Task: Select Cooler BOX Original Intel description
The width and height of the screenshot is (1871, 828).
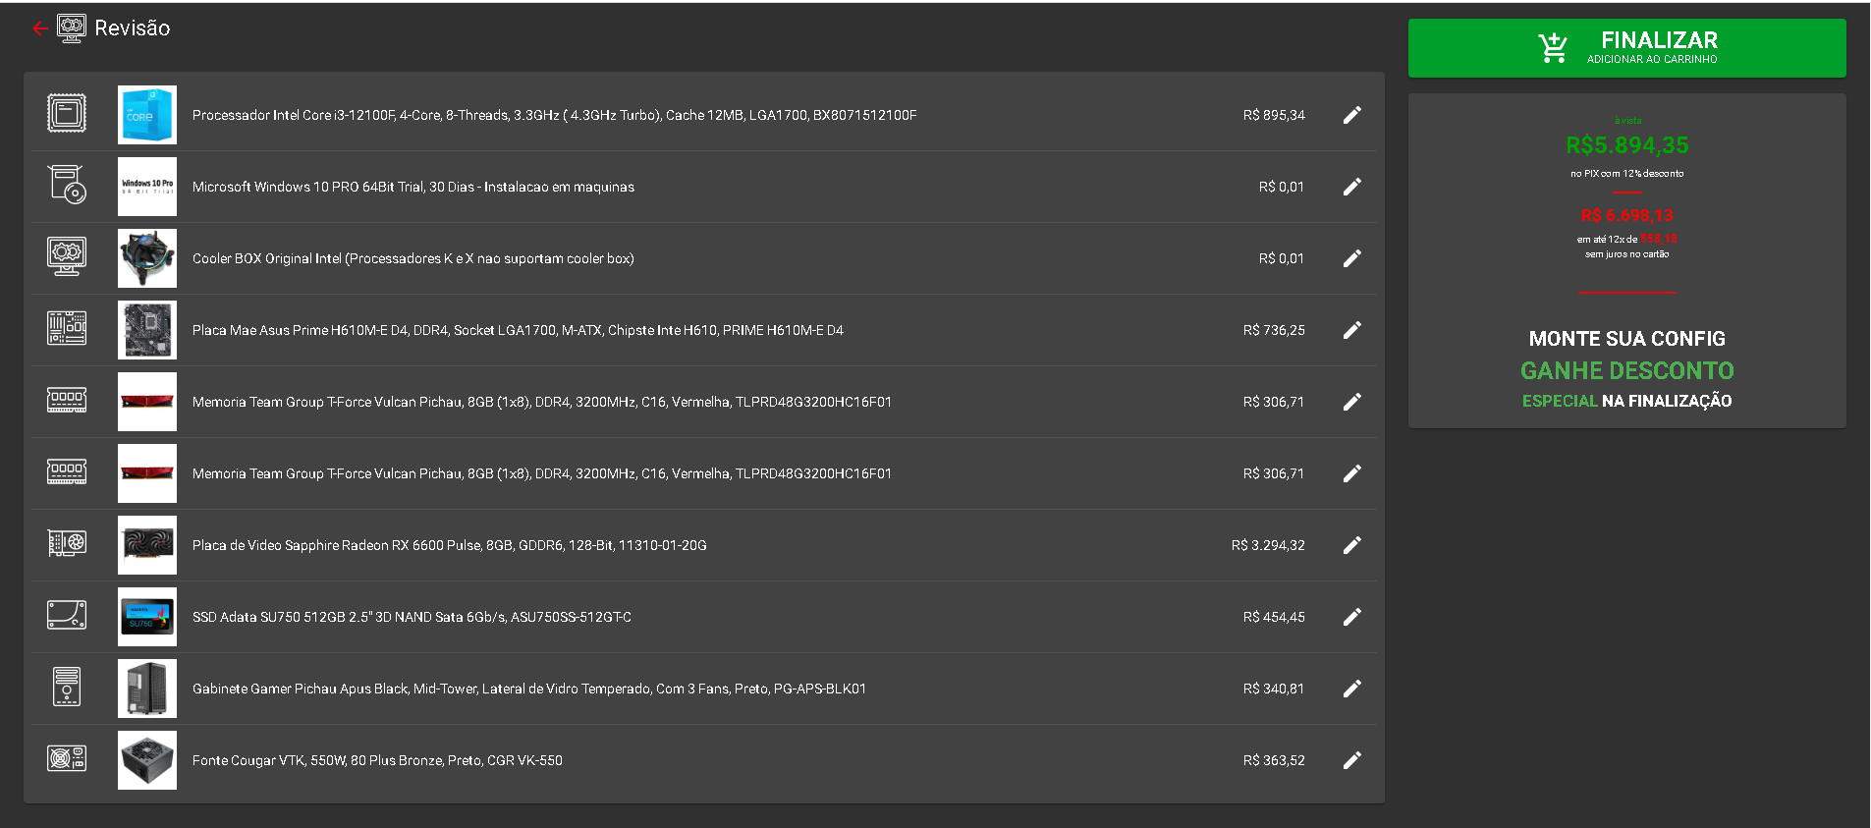Action: tap(413, 258)
